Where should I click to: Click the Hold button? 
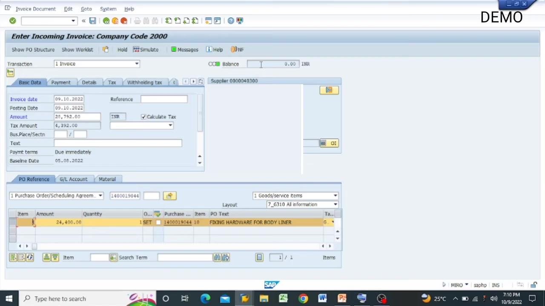(x=122, y=50)
